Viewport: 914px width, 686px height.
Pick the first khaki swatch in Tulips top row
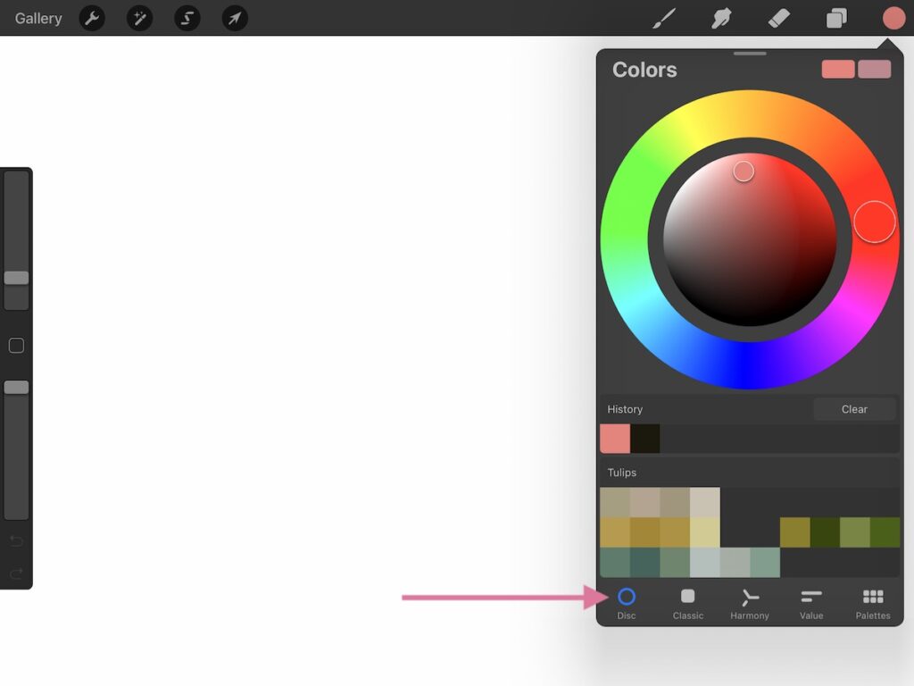(x=615, y=502)
